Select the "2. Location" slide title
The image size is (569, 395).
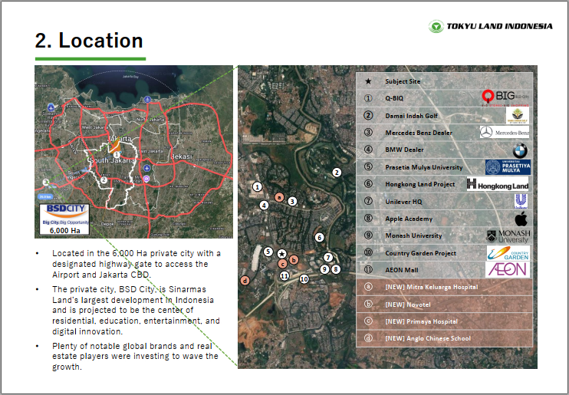89,41
